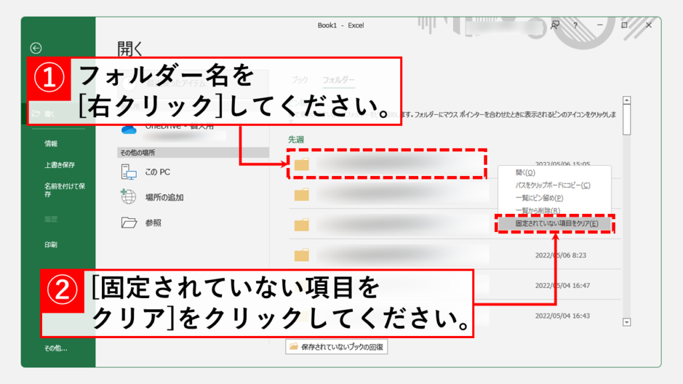Open the 参照 browse folder icon

[129, 223]
